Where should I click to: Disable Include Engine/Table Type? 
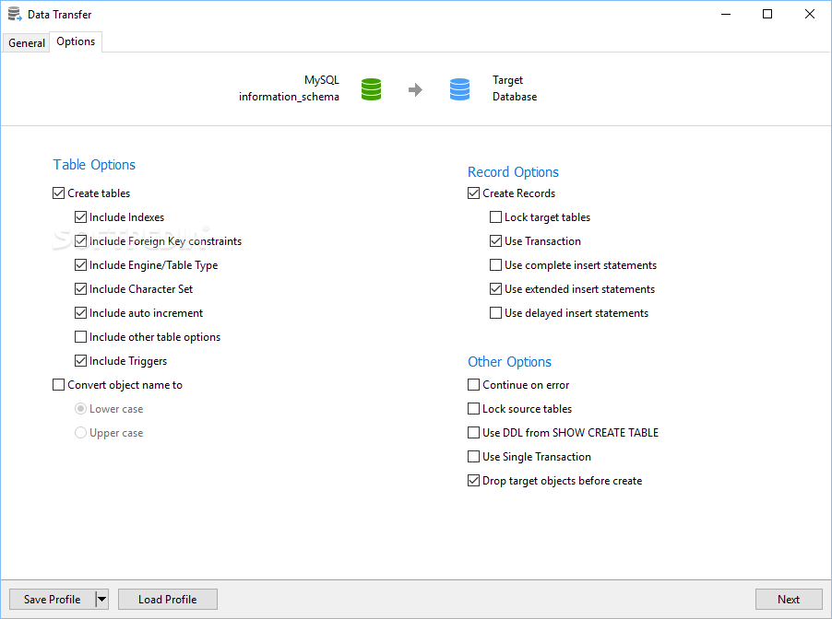(80, 264)
